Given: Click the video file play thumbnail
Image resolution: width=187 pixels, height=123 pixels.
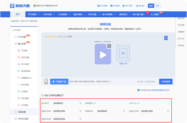Looking at the screenshot, I should pos(103,54).
